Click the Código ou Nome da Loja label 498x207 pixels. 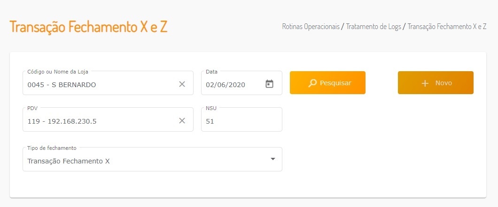tap(58, 72)
